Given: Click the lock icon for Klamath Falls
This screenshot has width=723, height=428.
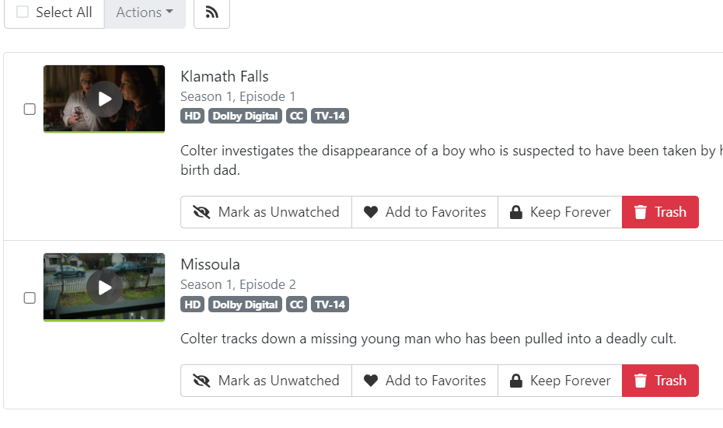Looking at the screenshot, I should 515,212.
